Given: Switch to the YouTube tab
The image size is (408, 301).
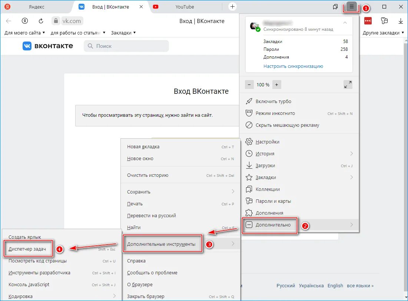Looking at the screenshot, I should [185, 7].
